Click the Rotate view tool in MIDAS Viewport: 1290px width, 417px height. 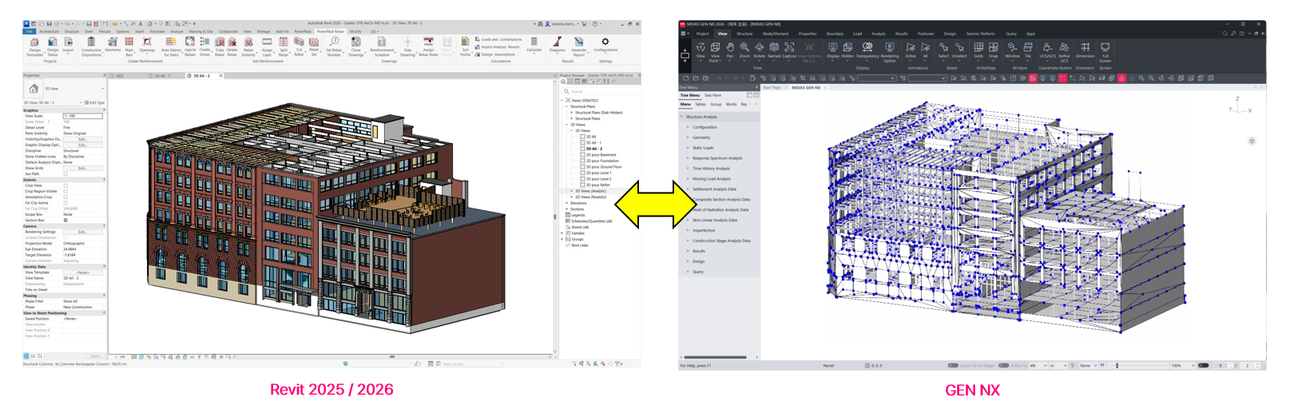pos(759,50)
